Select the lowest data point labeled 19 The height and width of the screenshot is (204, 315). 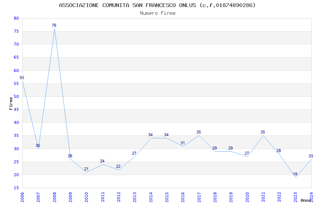click(x=295, y=177)
